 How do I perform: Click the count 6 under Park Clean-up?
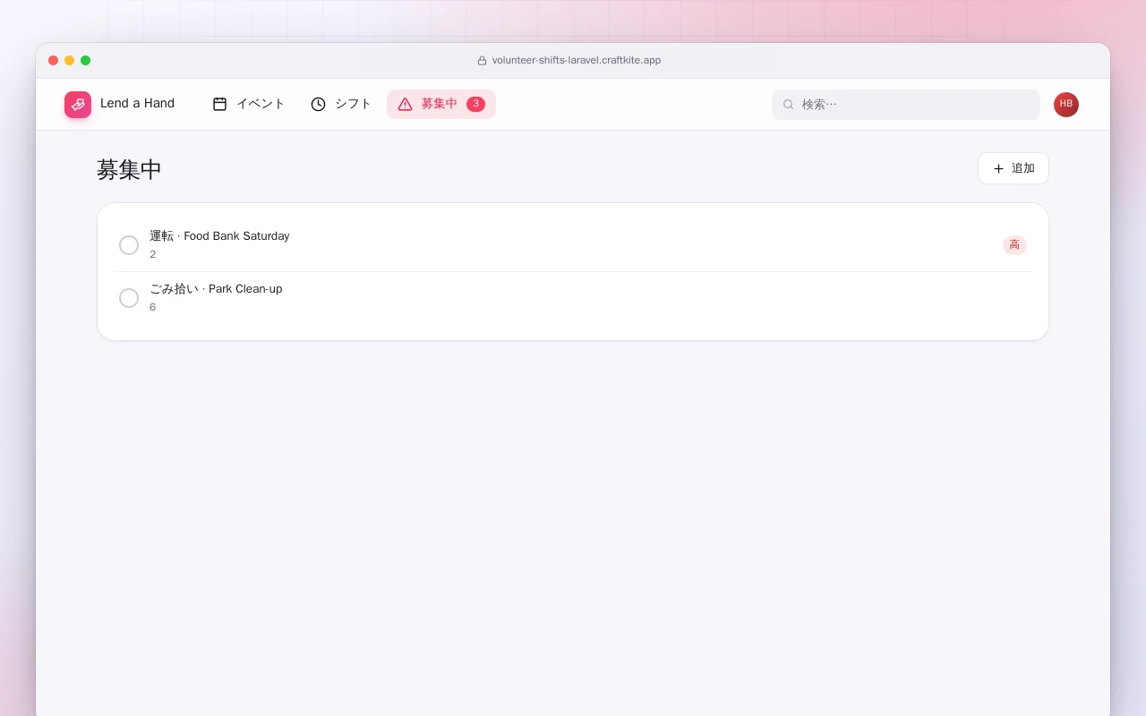153,307
